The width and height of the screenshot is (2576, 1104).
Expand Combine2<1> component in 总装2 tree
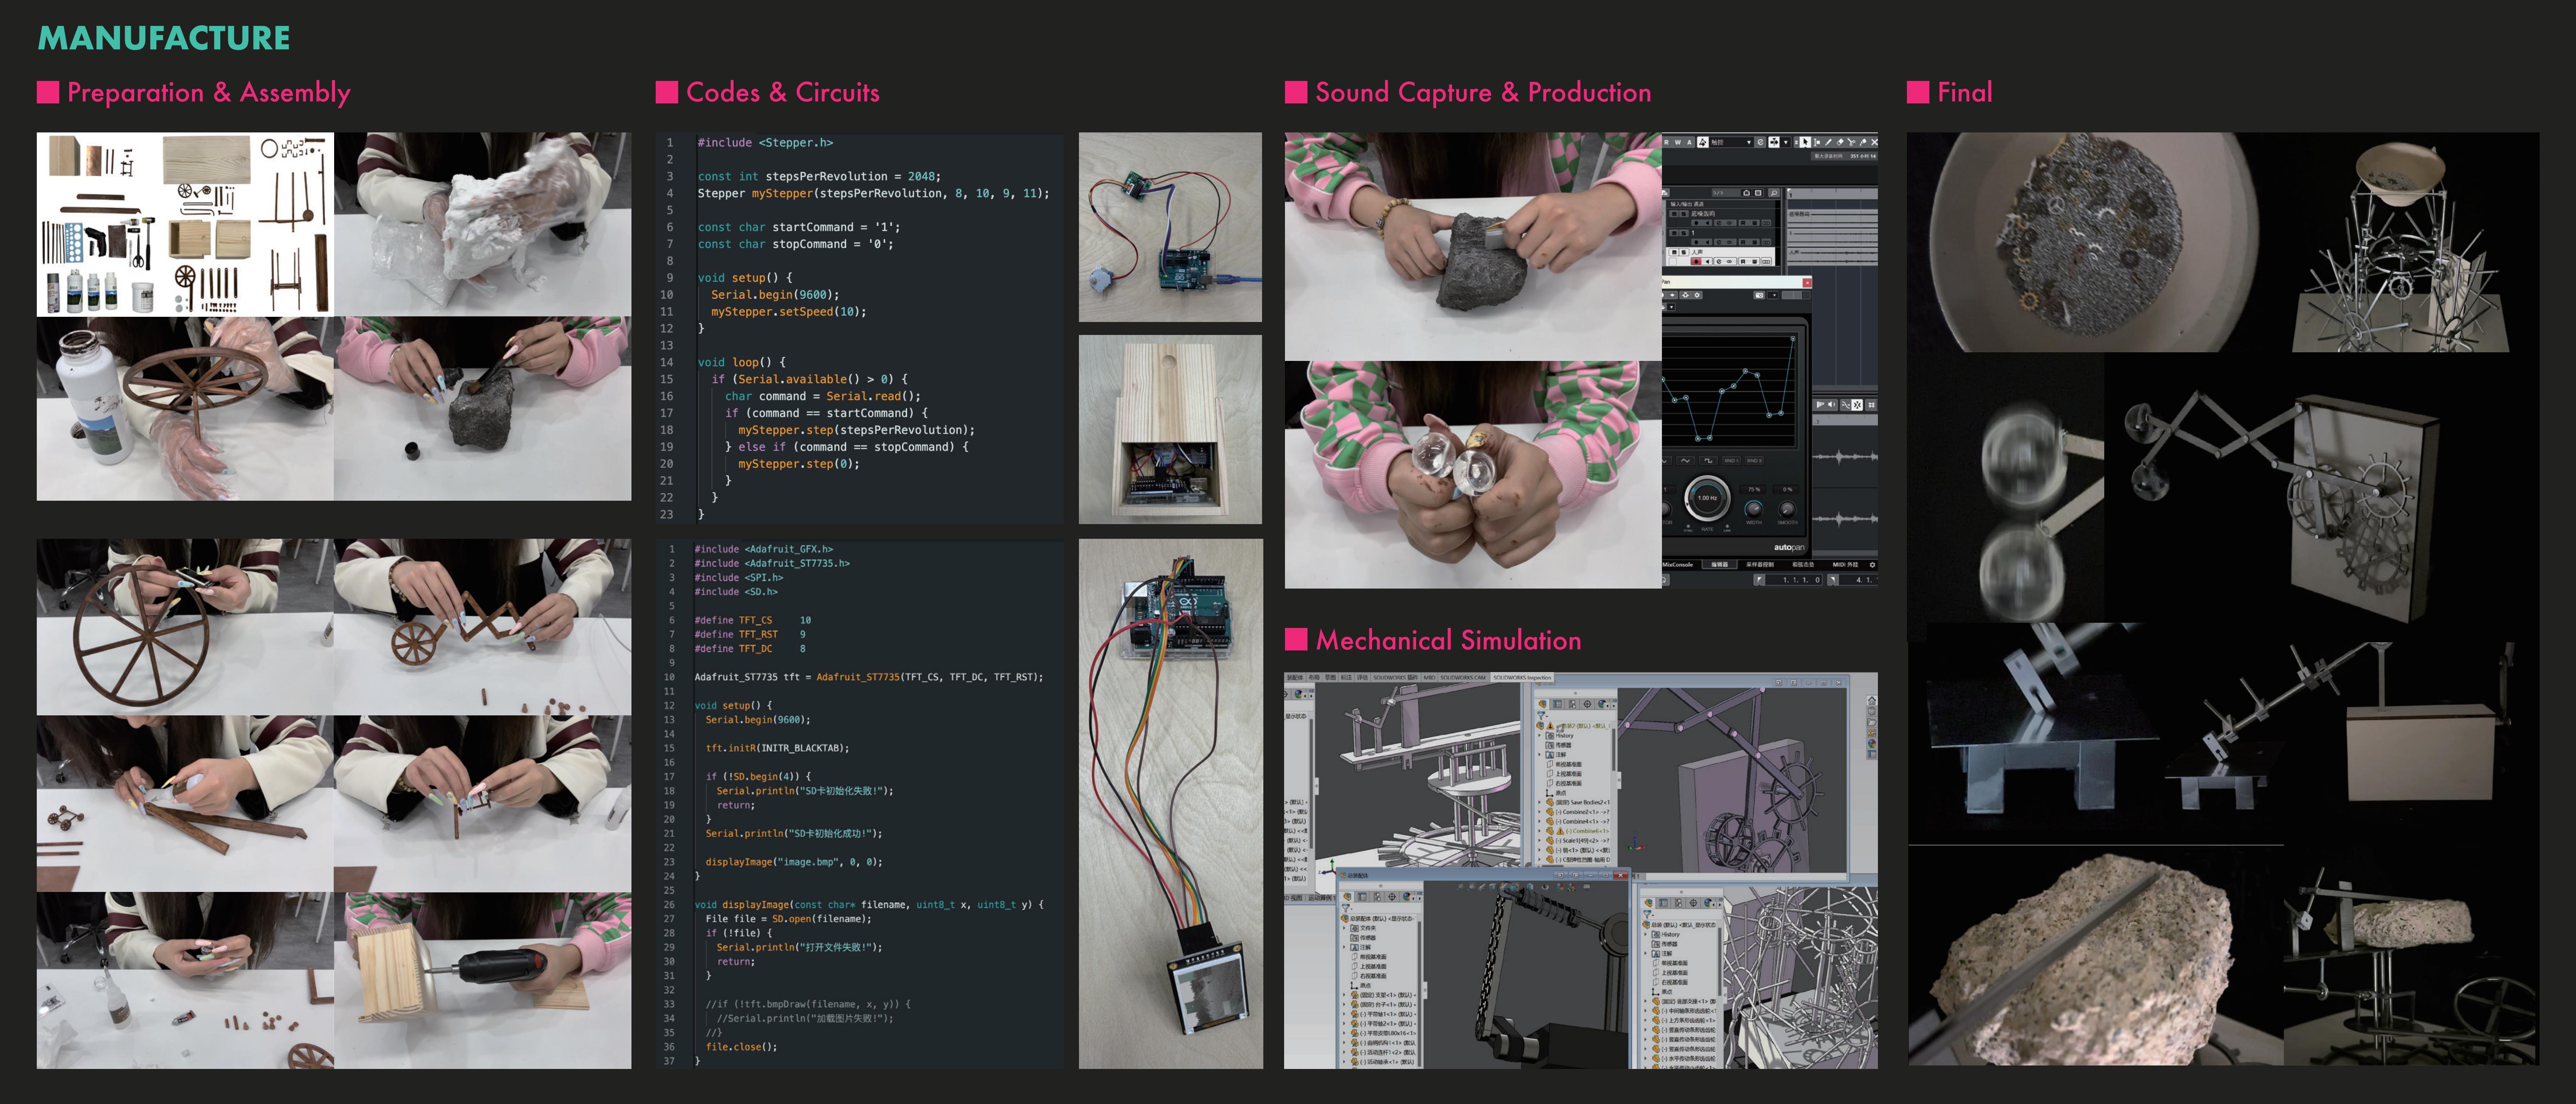point(1540,812)
